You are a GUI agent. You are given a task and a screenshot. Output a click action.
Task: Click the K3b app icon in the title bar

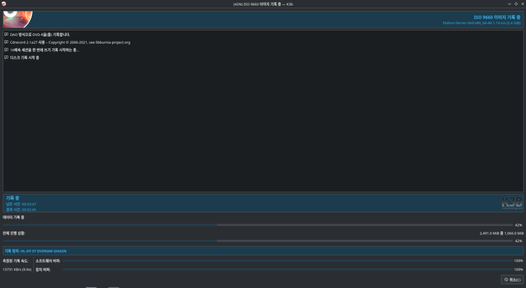(4, 4)
